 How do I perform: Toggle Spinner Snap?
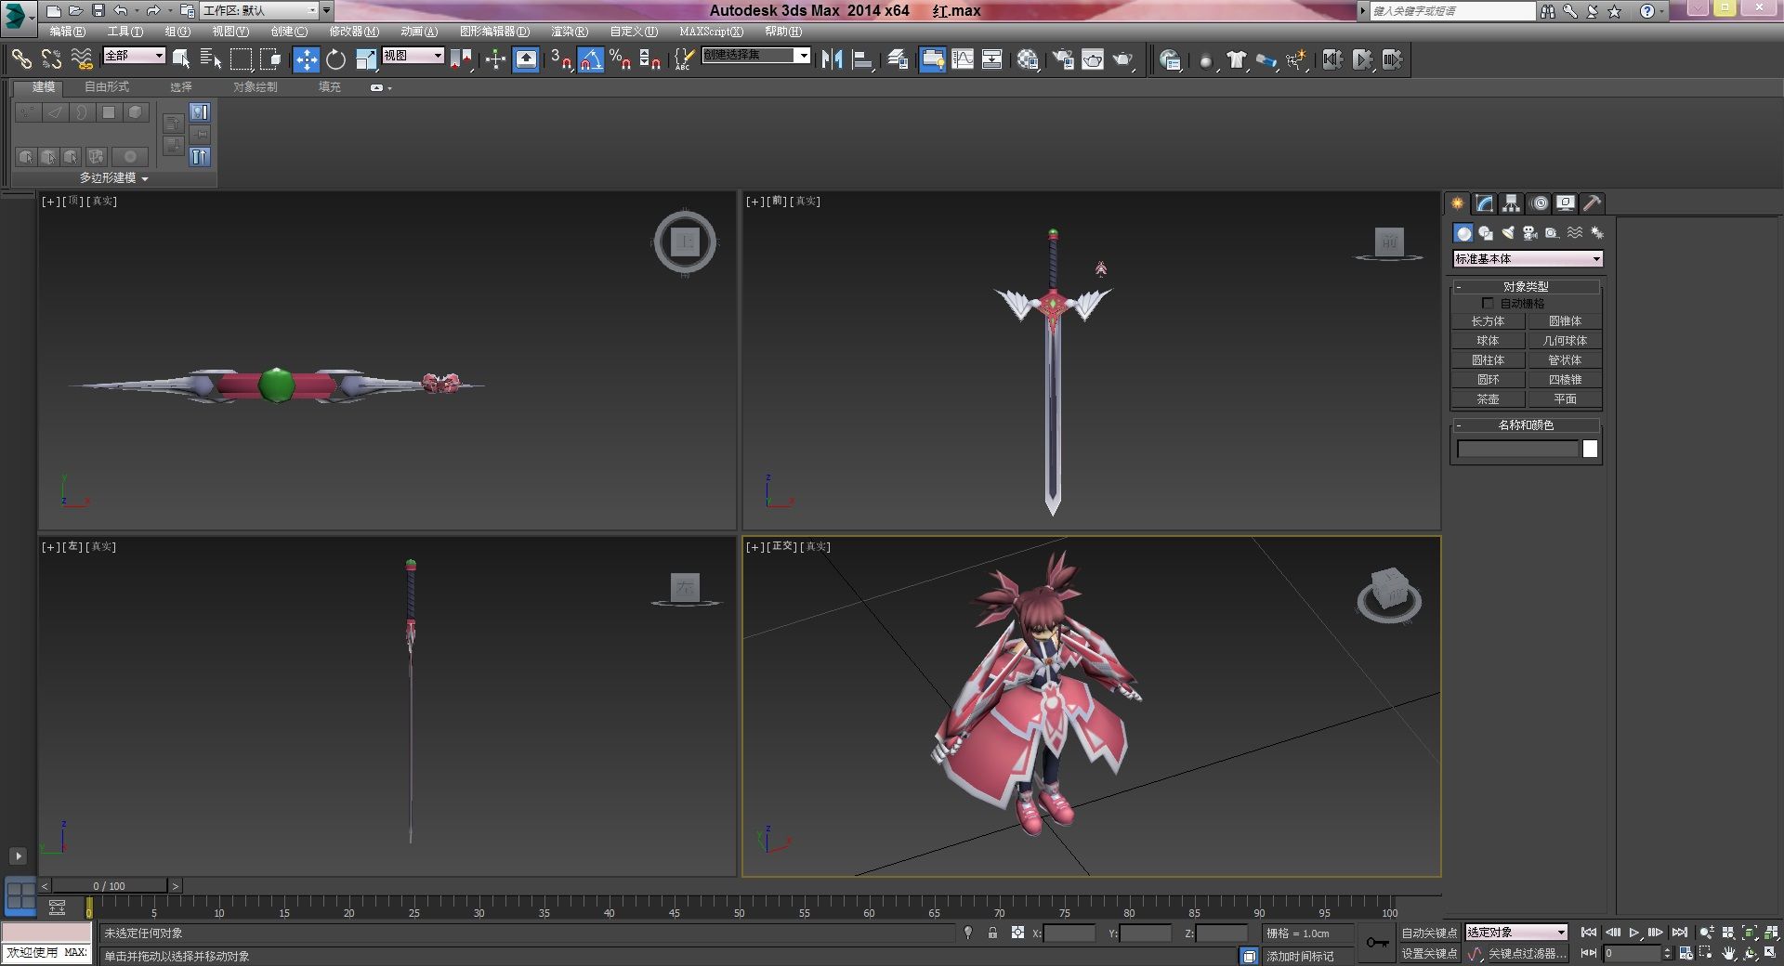(650, 59)
